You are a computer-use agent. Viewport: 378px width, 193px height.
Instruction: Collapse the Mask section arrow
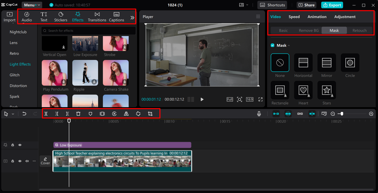tap(289, 46)
